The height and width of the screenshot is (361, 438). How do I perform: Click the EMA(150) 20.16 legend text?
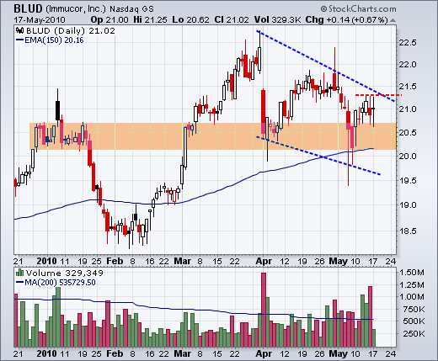pyautogui.click(x=54, y=40)
